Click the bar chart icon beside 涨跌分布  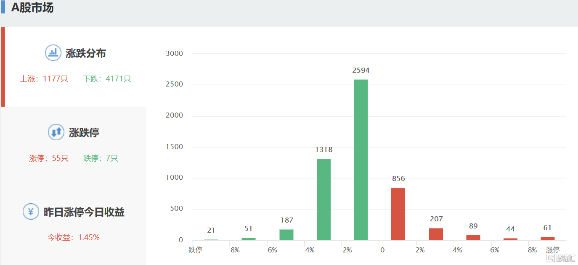pyautogui.click(x=53, y=53)
